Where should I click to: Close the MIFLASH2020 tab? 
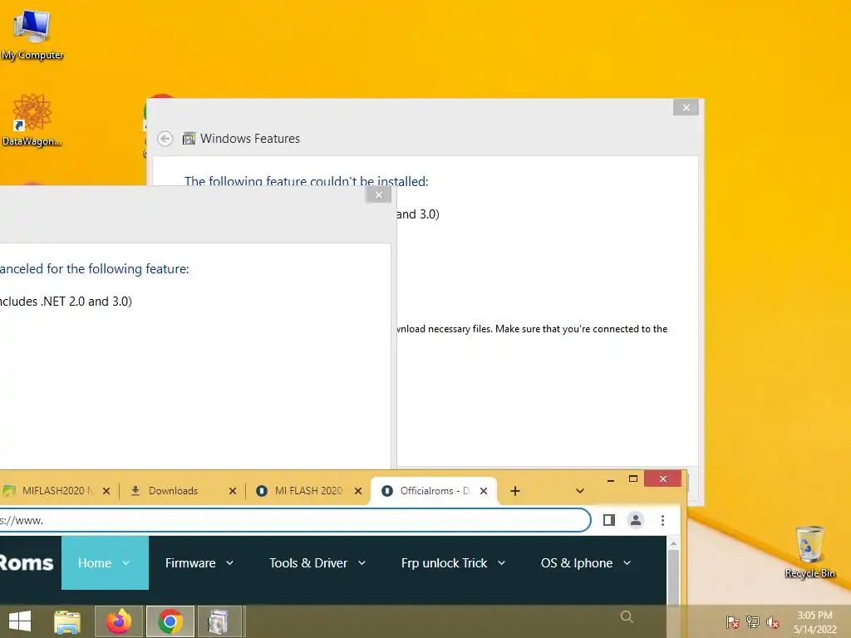pos(106,491)
